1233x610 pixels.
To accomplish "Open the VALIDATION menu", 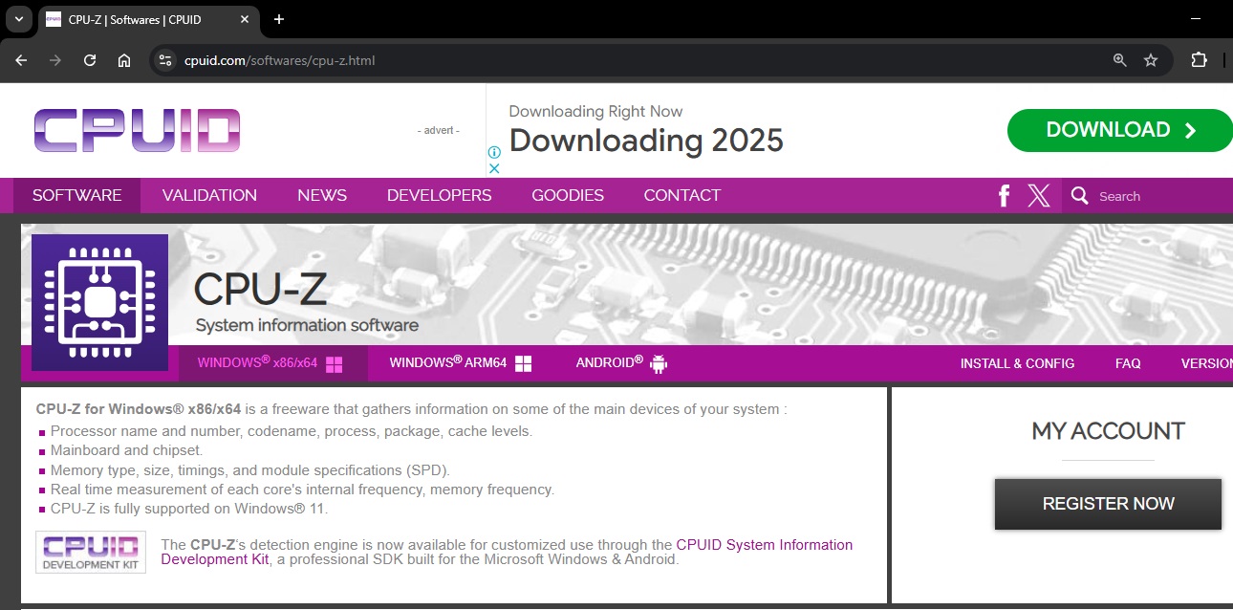I will click(208, 195).
